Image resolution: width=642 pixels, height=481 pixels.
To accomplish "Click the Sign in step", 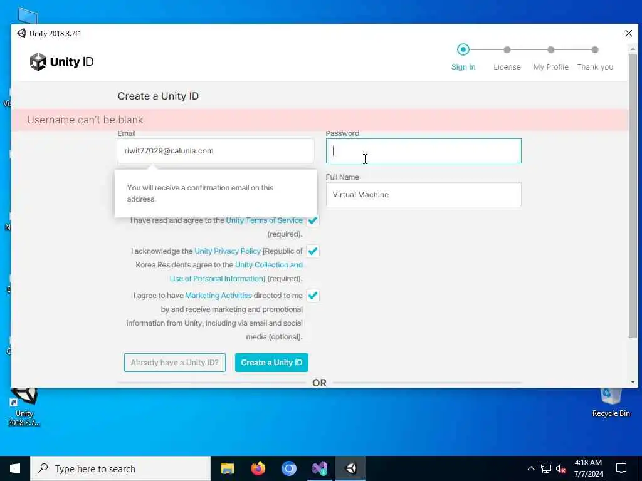I will 463,57.
